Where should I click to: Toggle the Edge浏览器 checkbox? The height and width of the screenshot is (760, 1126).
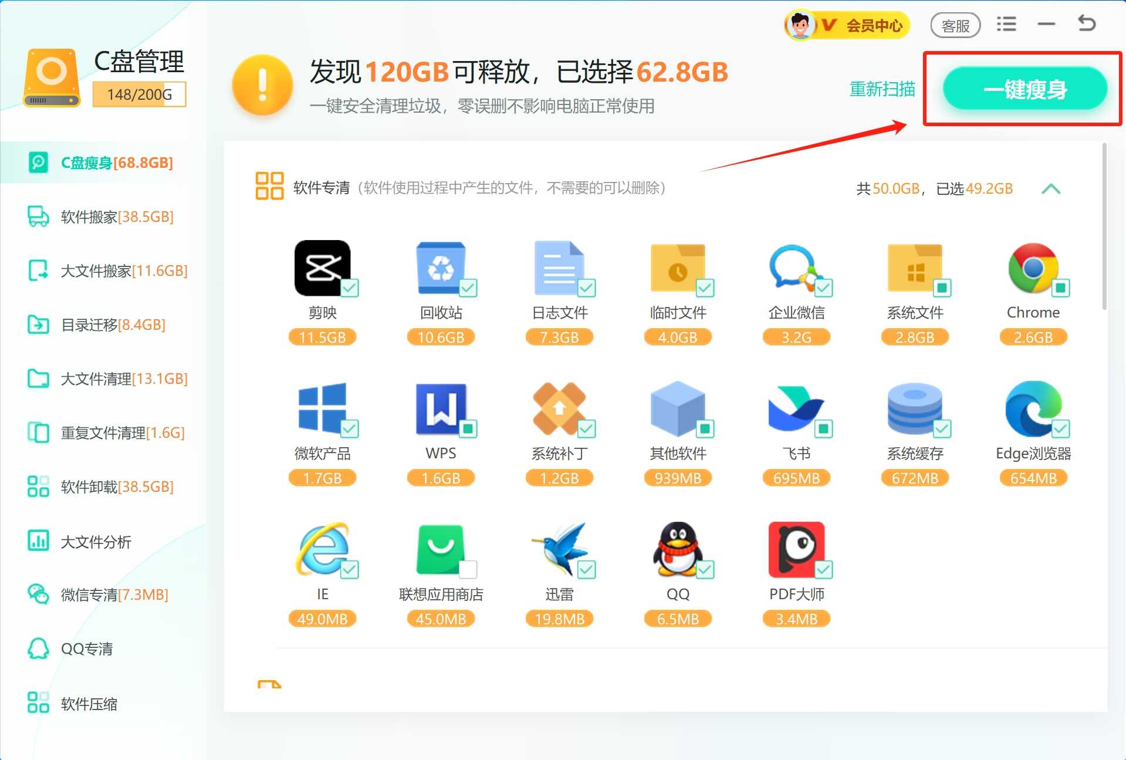coord(1061,429)
